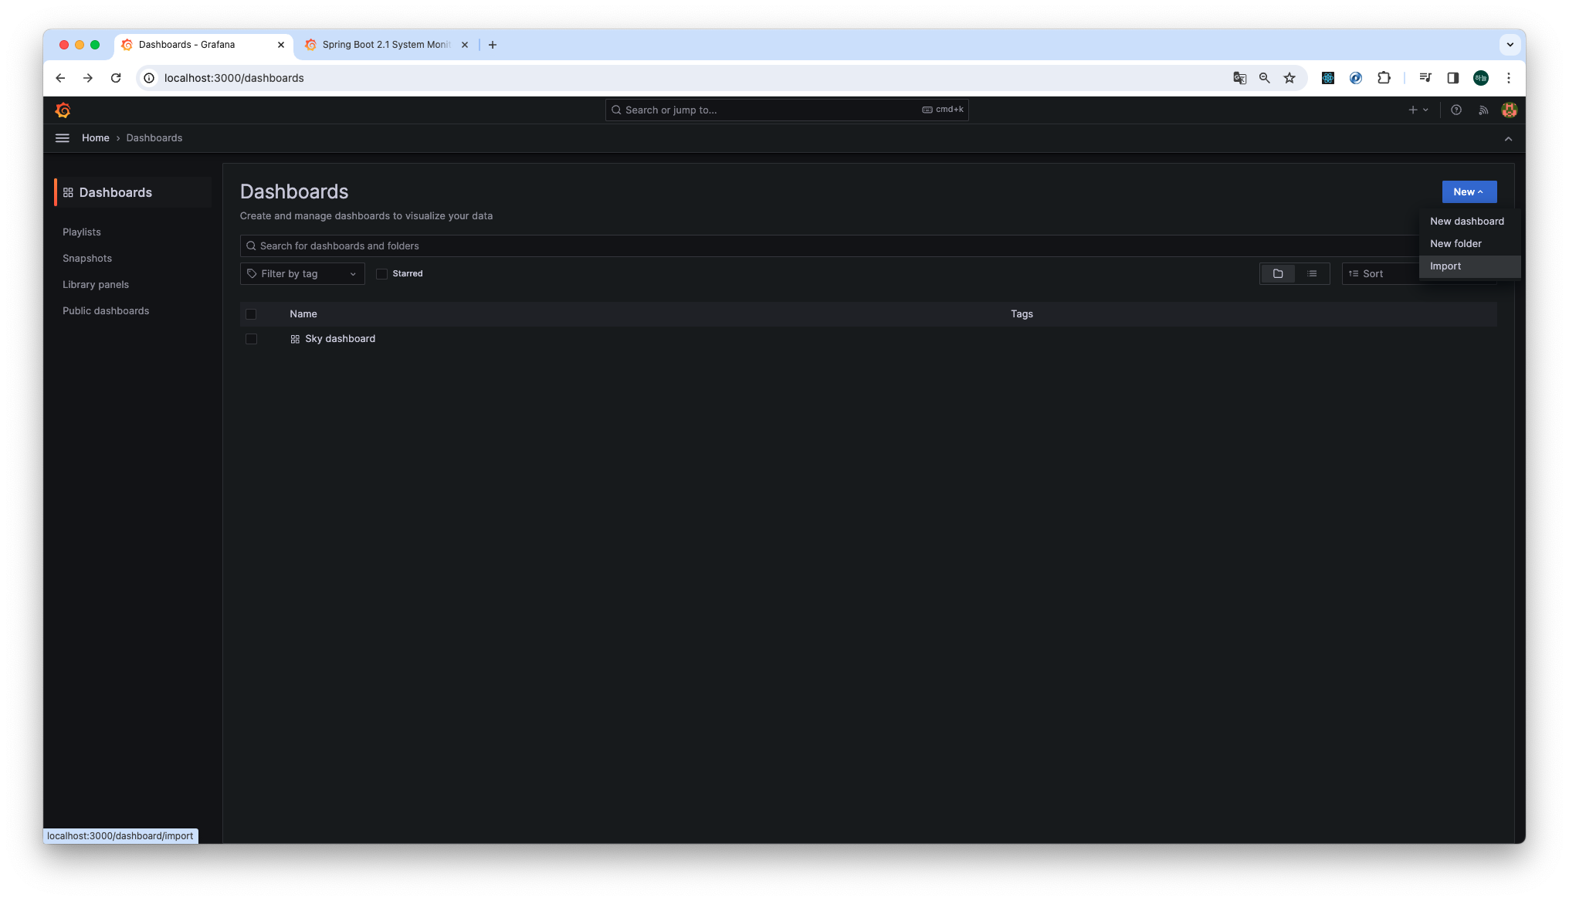Open the help question-mark icon
This screenshot has width=1569, height=901.
[x=1455, y=110]
